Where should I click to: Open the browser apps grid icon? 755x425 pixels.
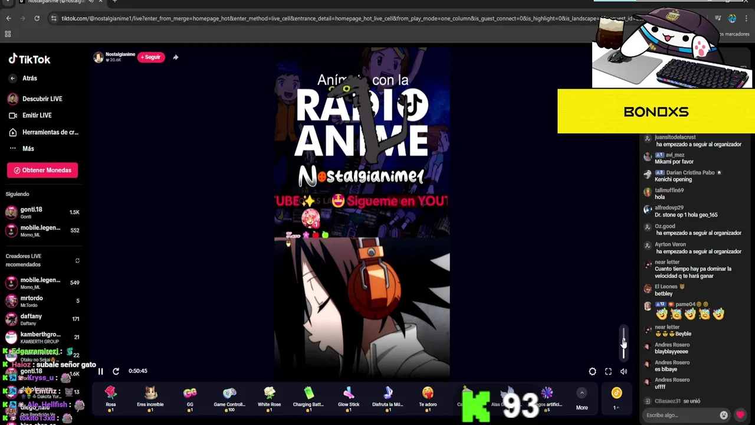[8, 34]
